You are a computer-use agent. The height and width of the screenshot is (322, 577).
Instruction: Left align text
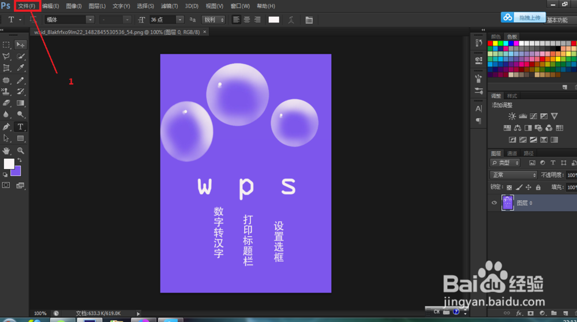point(236,20)
